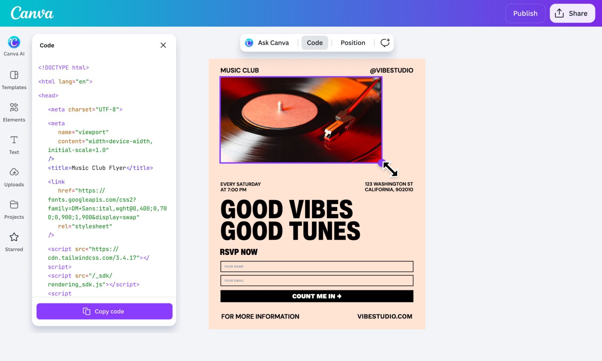Image resolution: width=602 pixels, height=361 pixels.
Task: Open Canva AI from the sidebar
Action: 14,45
